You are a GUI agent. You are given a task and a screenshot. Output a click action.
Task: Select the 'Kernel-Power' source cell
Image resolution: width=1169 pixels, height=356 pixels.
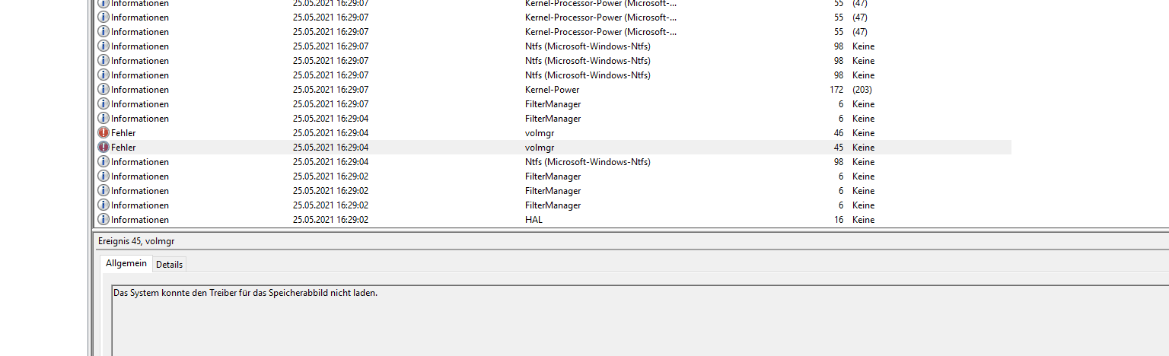552,90
